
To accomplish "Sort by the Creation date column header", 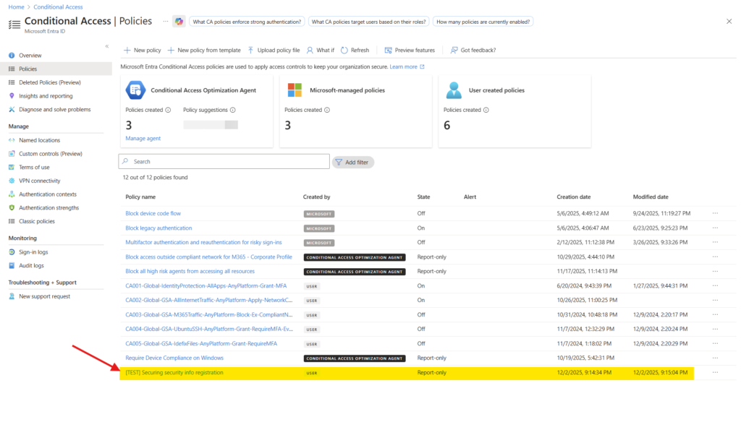I will pos(573,197).
